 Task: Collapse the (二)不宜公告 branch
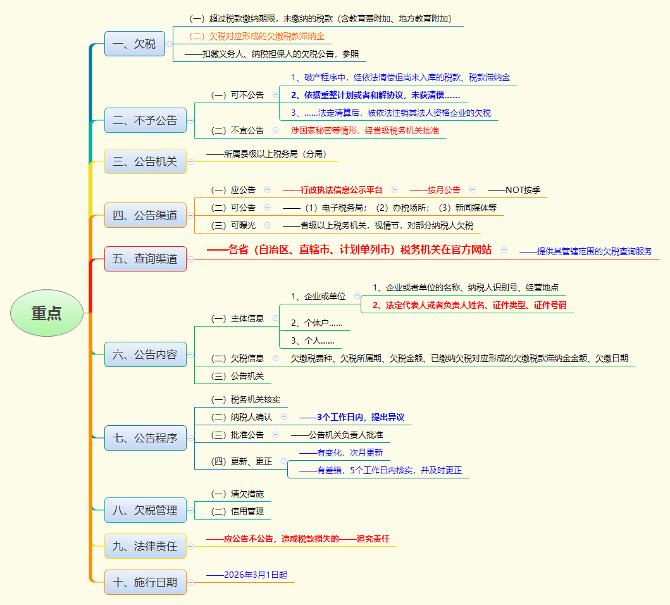(x=275, y=130)
